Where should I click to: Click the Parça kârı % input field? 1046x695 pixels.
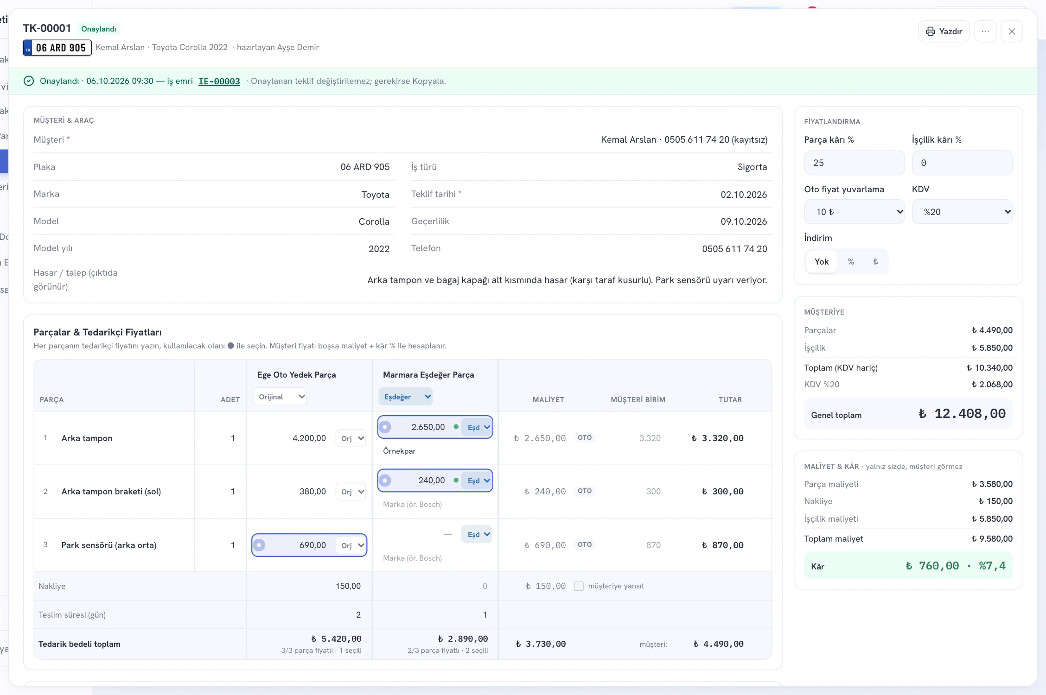click(x=854, y=163)
